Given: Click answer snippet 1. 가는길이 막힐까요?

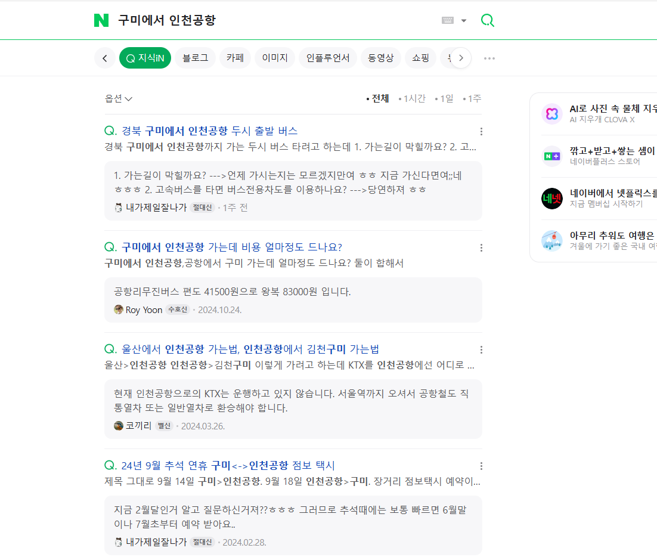Looking at the screenshot, I should [x=287, y=182].
